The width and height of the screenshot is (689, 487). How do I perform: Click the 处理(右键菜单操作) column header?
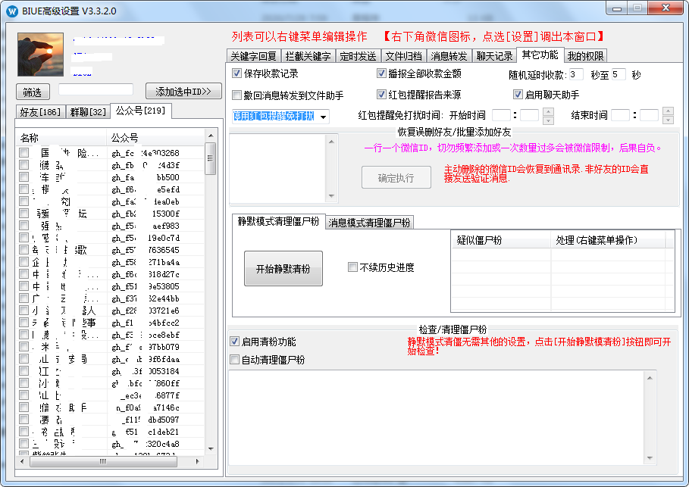point(608,240)
